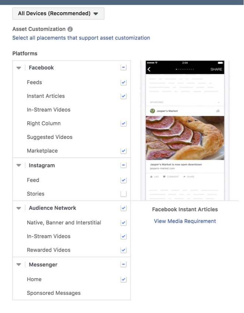The height and width of the screenshot is (313, 244).
Task: Click SHARE in the phone preview header
Action: 216,69
